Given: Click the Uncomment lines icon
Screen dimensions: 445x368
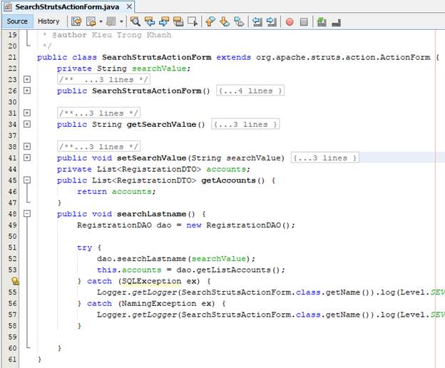Looking at the screenshot, I should tap(336, 22).
